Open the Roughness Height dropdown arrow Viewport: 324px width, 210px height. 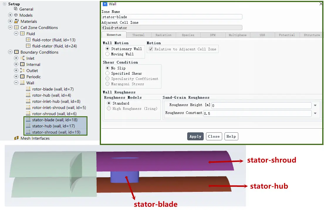tap(315, 105)
